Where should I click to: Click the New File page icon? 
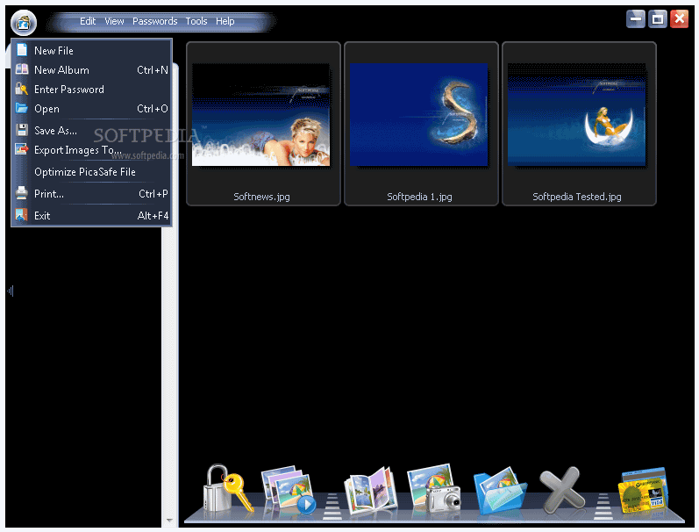22,50
